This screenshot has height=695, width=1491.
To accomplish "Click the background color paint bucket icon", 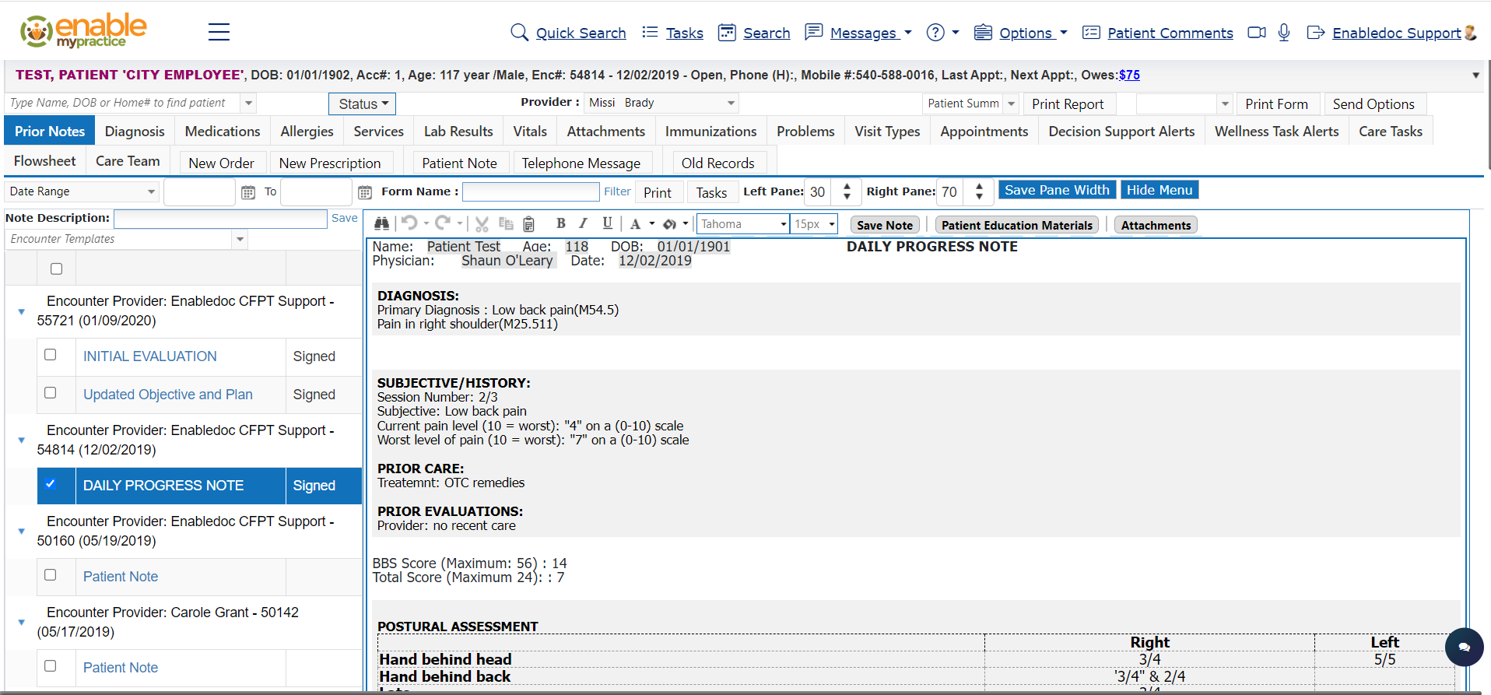I will tap(669, 224).
